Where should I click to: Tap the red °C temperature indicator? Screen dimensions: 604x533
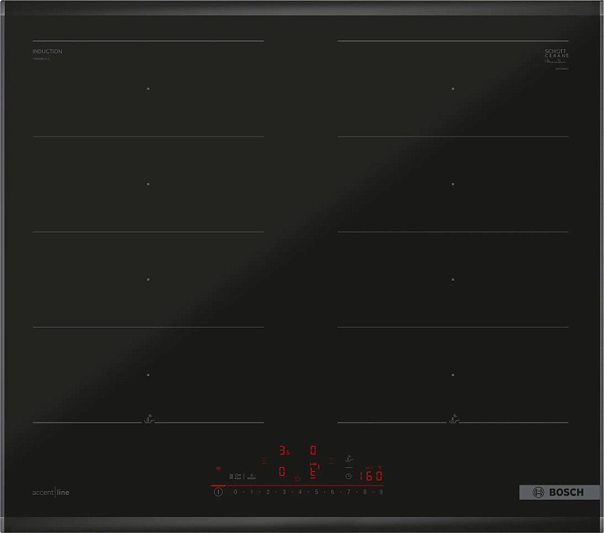[x=380, y=467]
